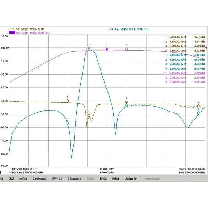Click the brown marker 2 diamond on the S11 trace

(68, 101)
